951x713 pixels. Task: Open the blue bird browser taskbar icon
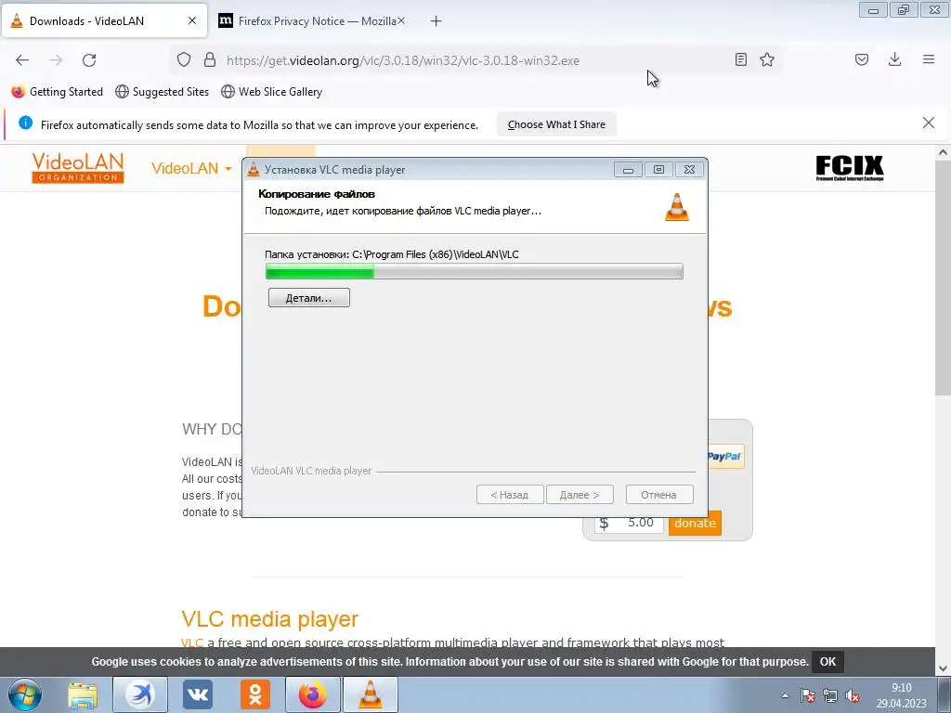[140, 694]
